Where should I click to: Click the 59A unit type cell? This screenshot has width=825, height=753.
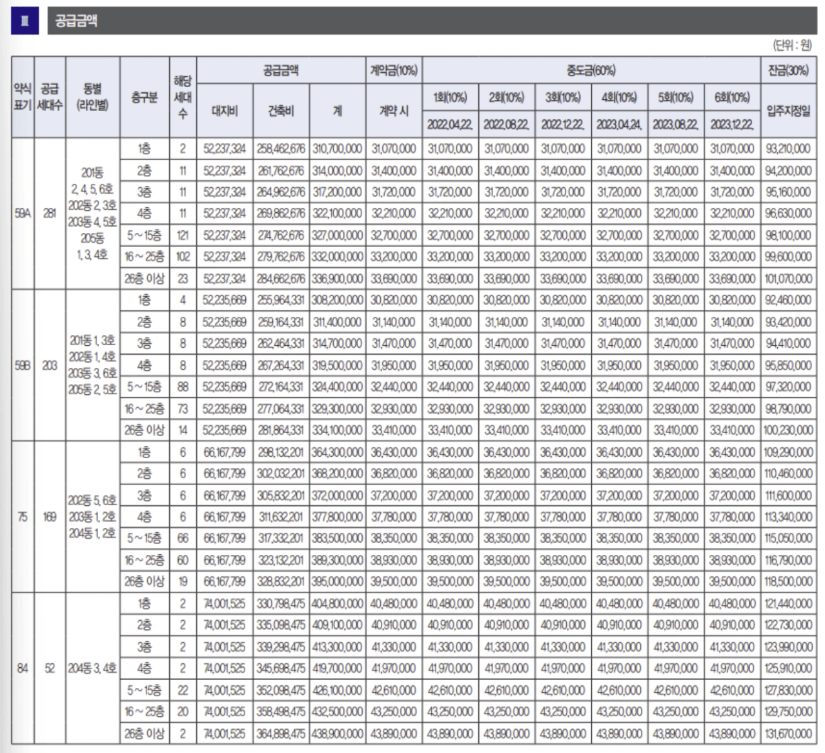pos(23,213)
